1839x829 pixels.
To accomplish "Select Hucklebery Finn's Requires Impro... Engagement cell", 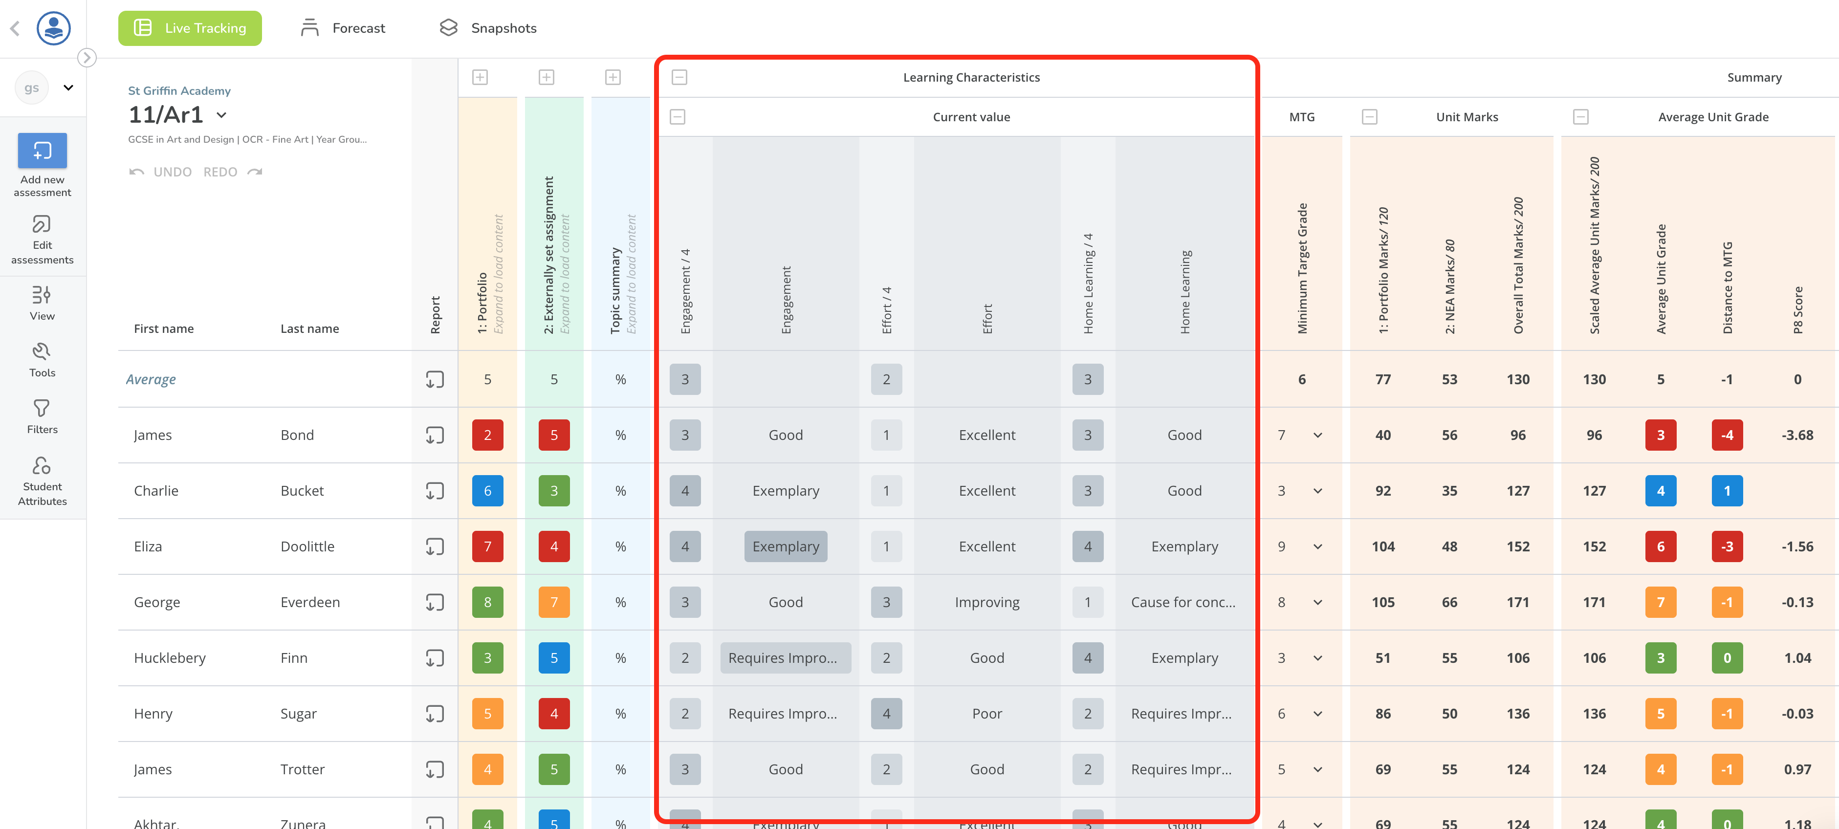I will coord(785,657).
